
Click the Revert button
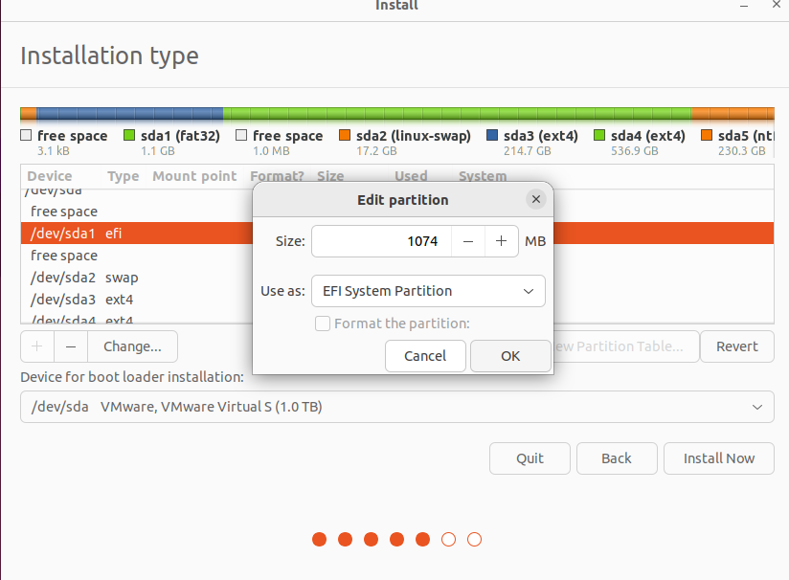[x=736, y=346]
